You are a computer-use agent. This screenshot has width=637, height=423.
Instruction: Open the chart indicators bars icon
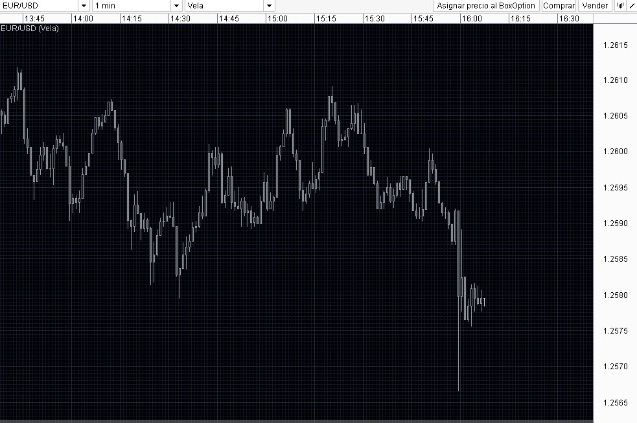(620, 6)
